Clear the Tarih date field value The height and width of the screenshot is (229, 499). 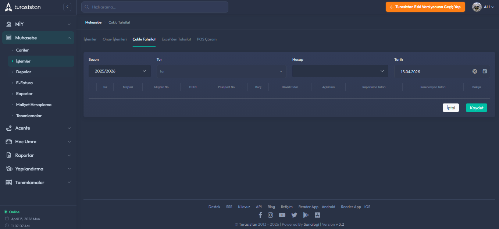point(475,71)
